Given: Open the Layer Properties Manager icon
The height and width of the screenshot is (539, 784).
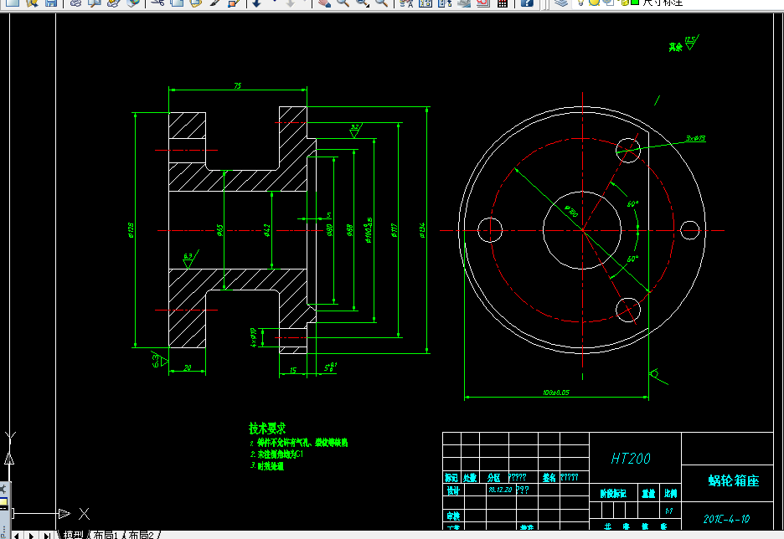Looking at the screenshot, I should pyautogui.click(x=561, y=3).
